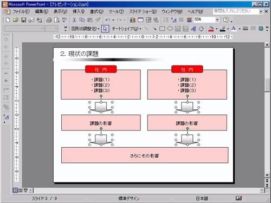Click the Print icon in toolbar
Image resolution: width=271 pixels, height=203 pixels.
point(49,20)
